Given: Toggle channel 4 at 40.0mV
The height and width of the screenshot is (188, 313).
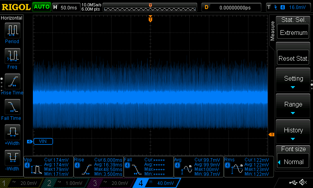Looking at the screenshot, I should (157, 183).
